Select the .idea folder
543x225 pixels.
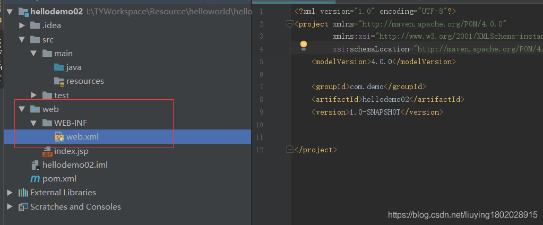(51, 25)
